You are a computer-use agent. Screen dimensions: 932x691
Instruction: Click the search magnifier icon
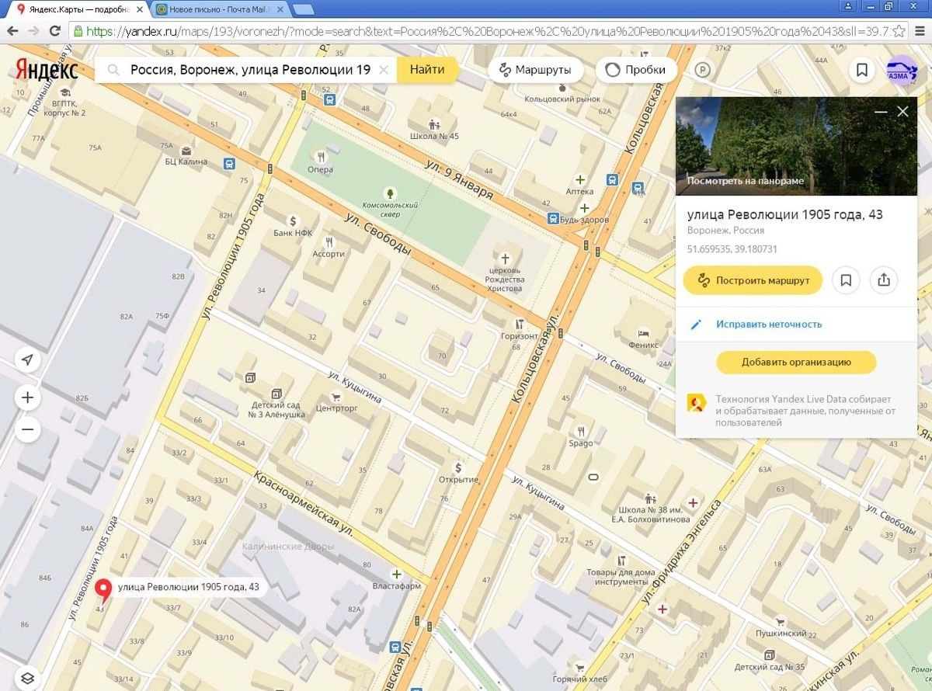[114, 70]
